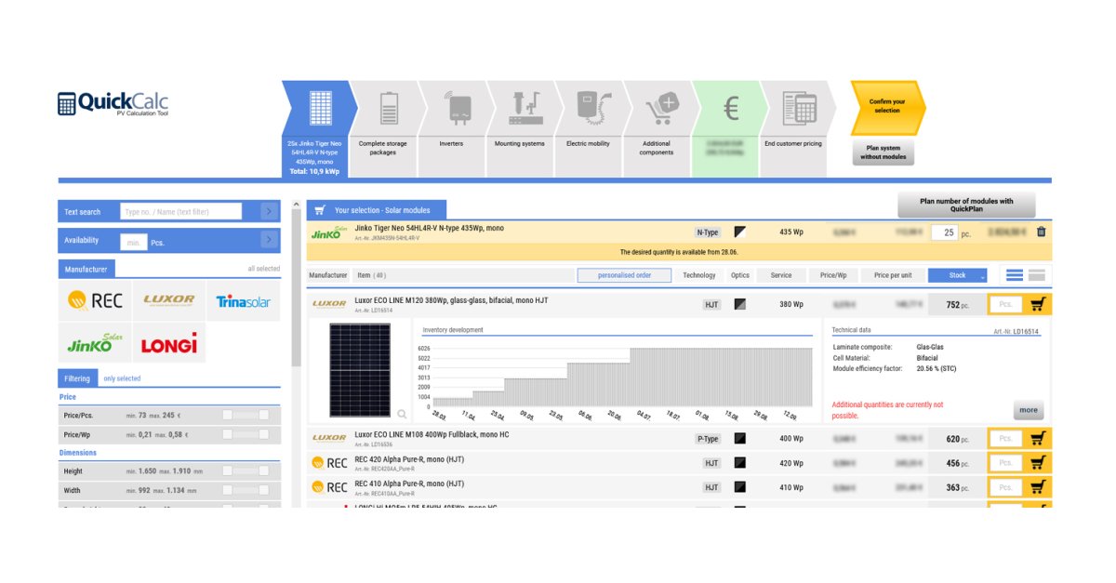Viewport: 1116px width, 583px height.
Task: Click the cart icon for Luxor ECO LINE M120
Action: pos(1039,303)
